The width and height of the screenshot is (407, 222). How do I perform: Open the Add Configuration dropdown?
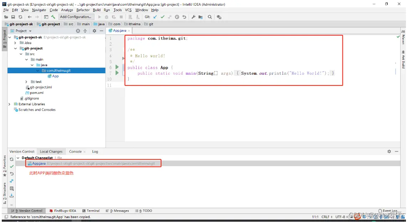76,17
